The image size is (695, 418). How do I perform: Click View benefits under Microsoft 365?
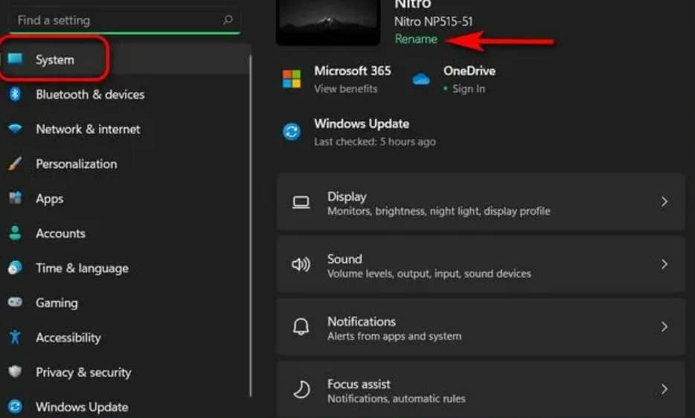click(x=346, y=89)
